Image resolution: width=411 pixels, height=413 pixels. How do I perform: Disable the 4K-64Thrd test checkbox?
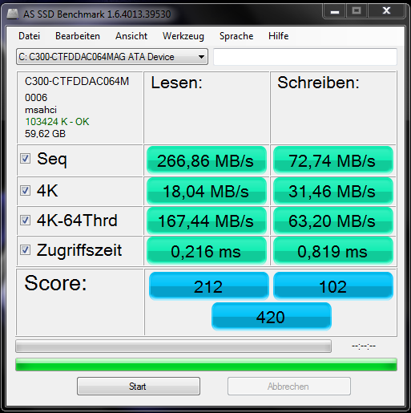pyautogui.click(x=26, y=221)
